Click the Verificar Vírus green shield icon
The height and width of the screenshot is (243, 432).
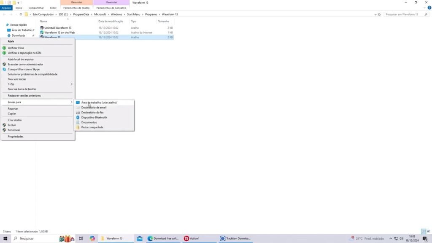click(4, 48)
